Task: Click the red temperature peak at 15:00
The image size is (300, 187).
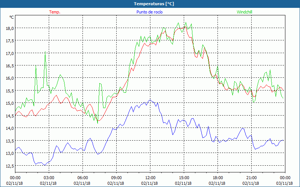Action: tap(185, 27)
